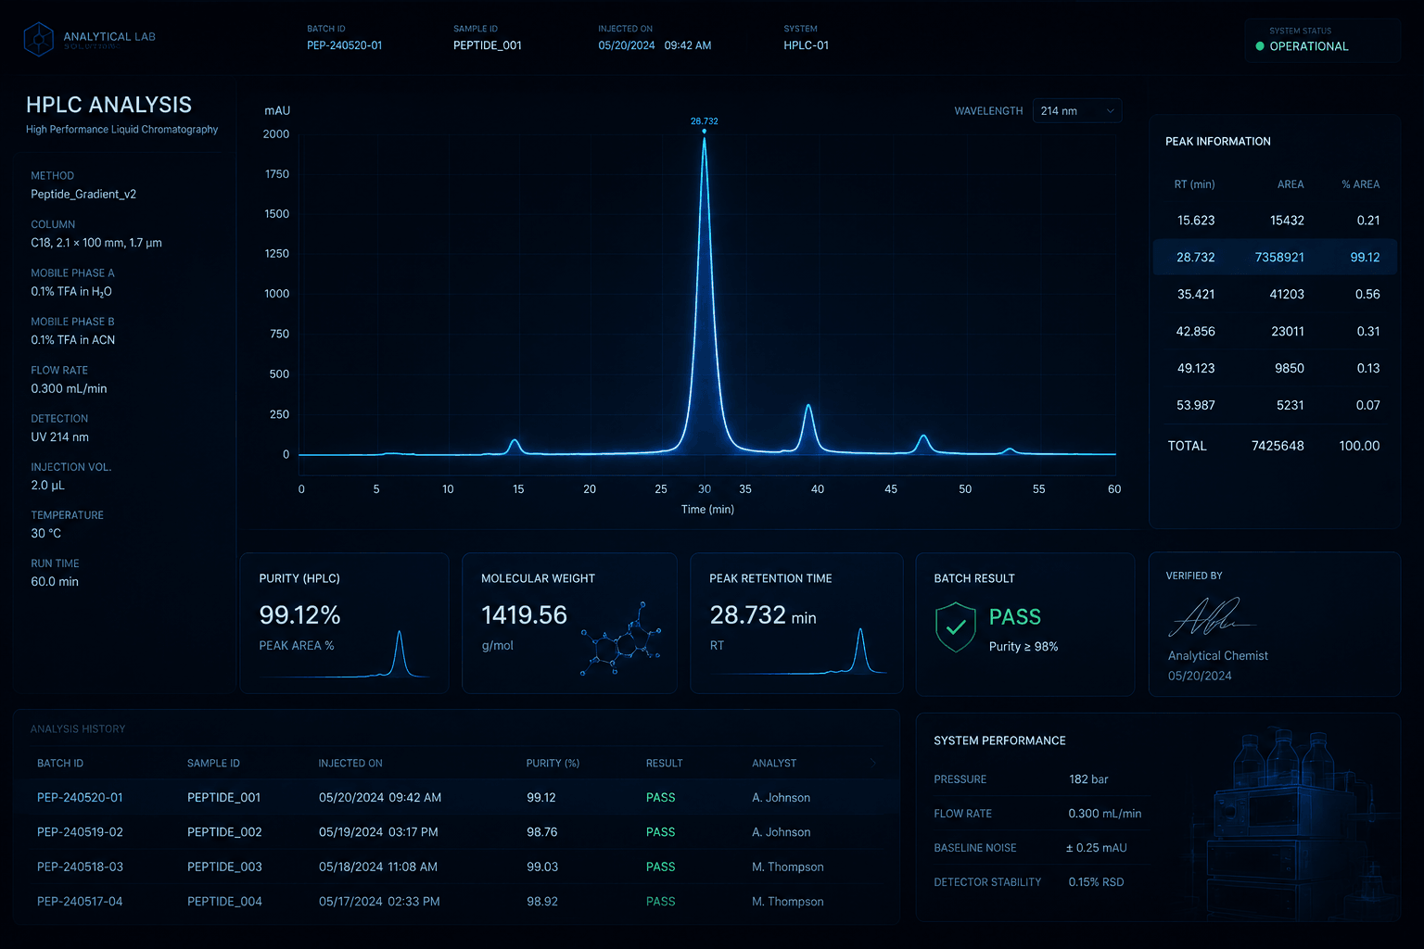Select the 28.732 peak row
This screenshot has height=949, width=1424.
pyautogui.click(x=1275, y=258)
